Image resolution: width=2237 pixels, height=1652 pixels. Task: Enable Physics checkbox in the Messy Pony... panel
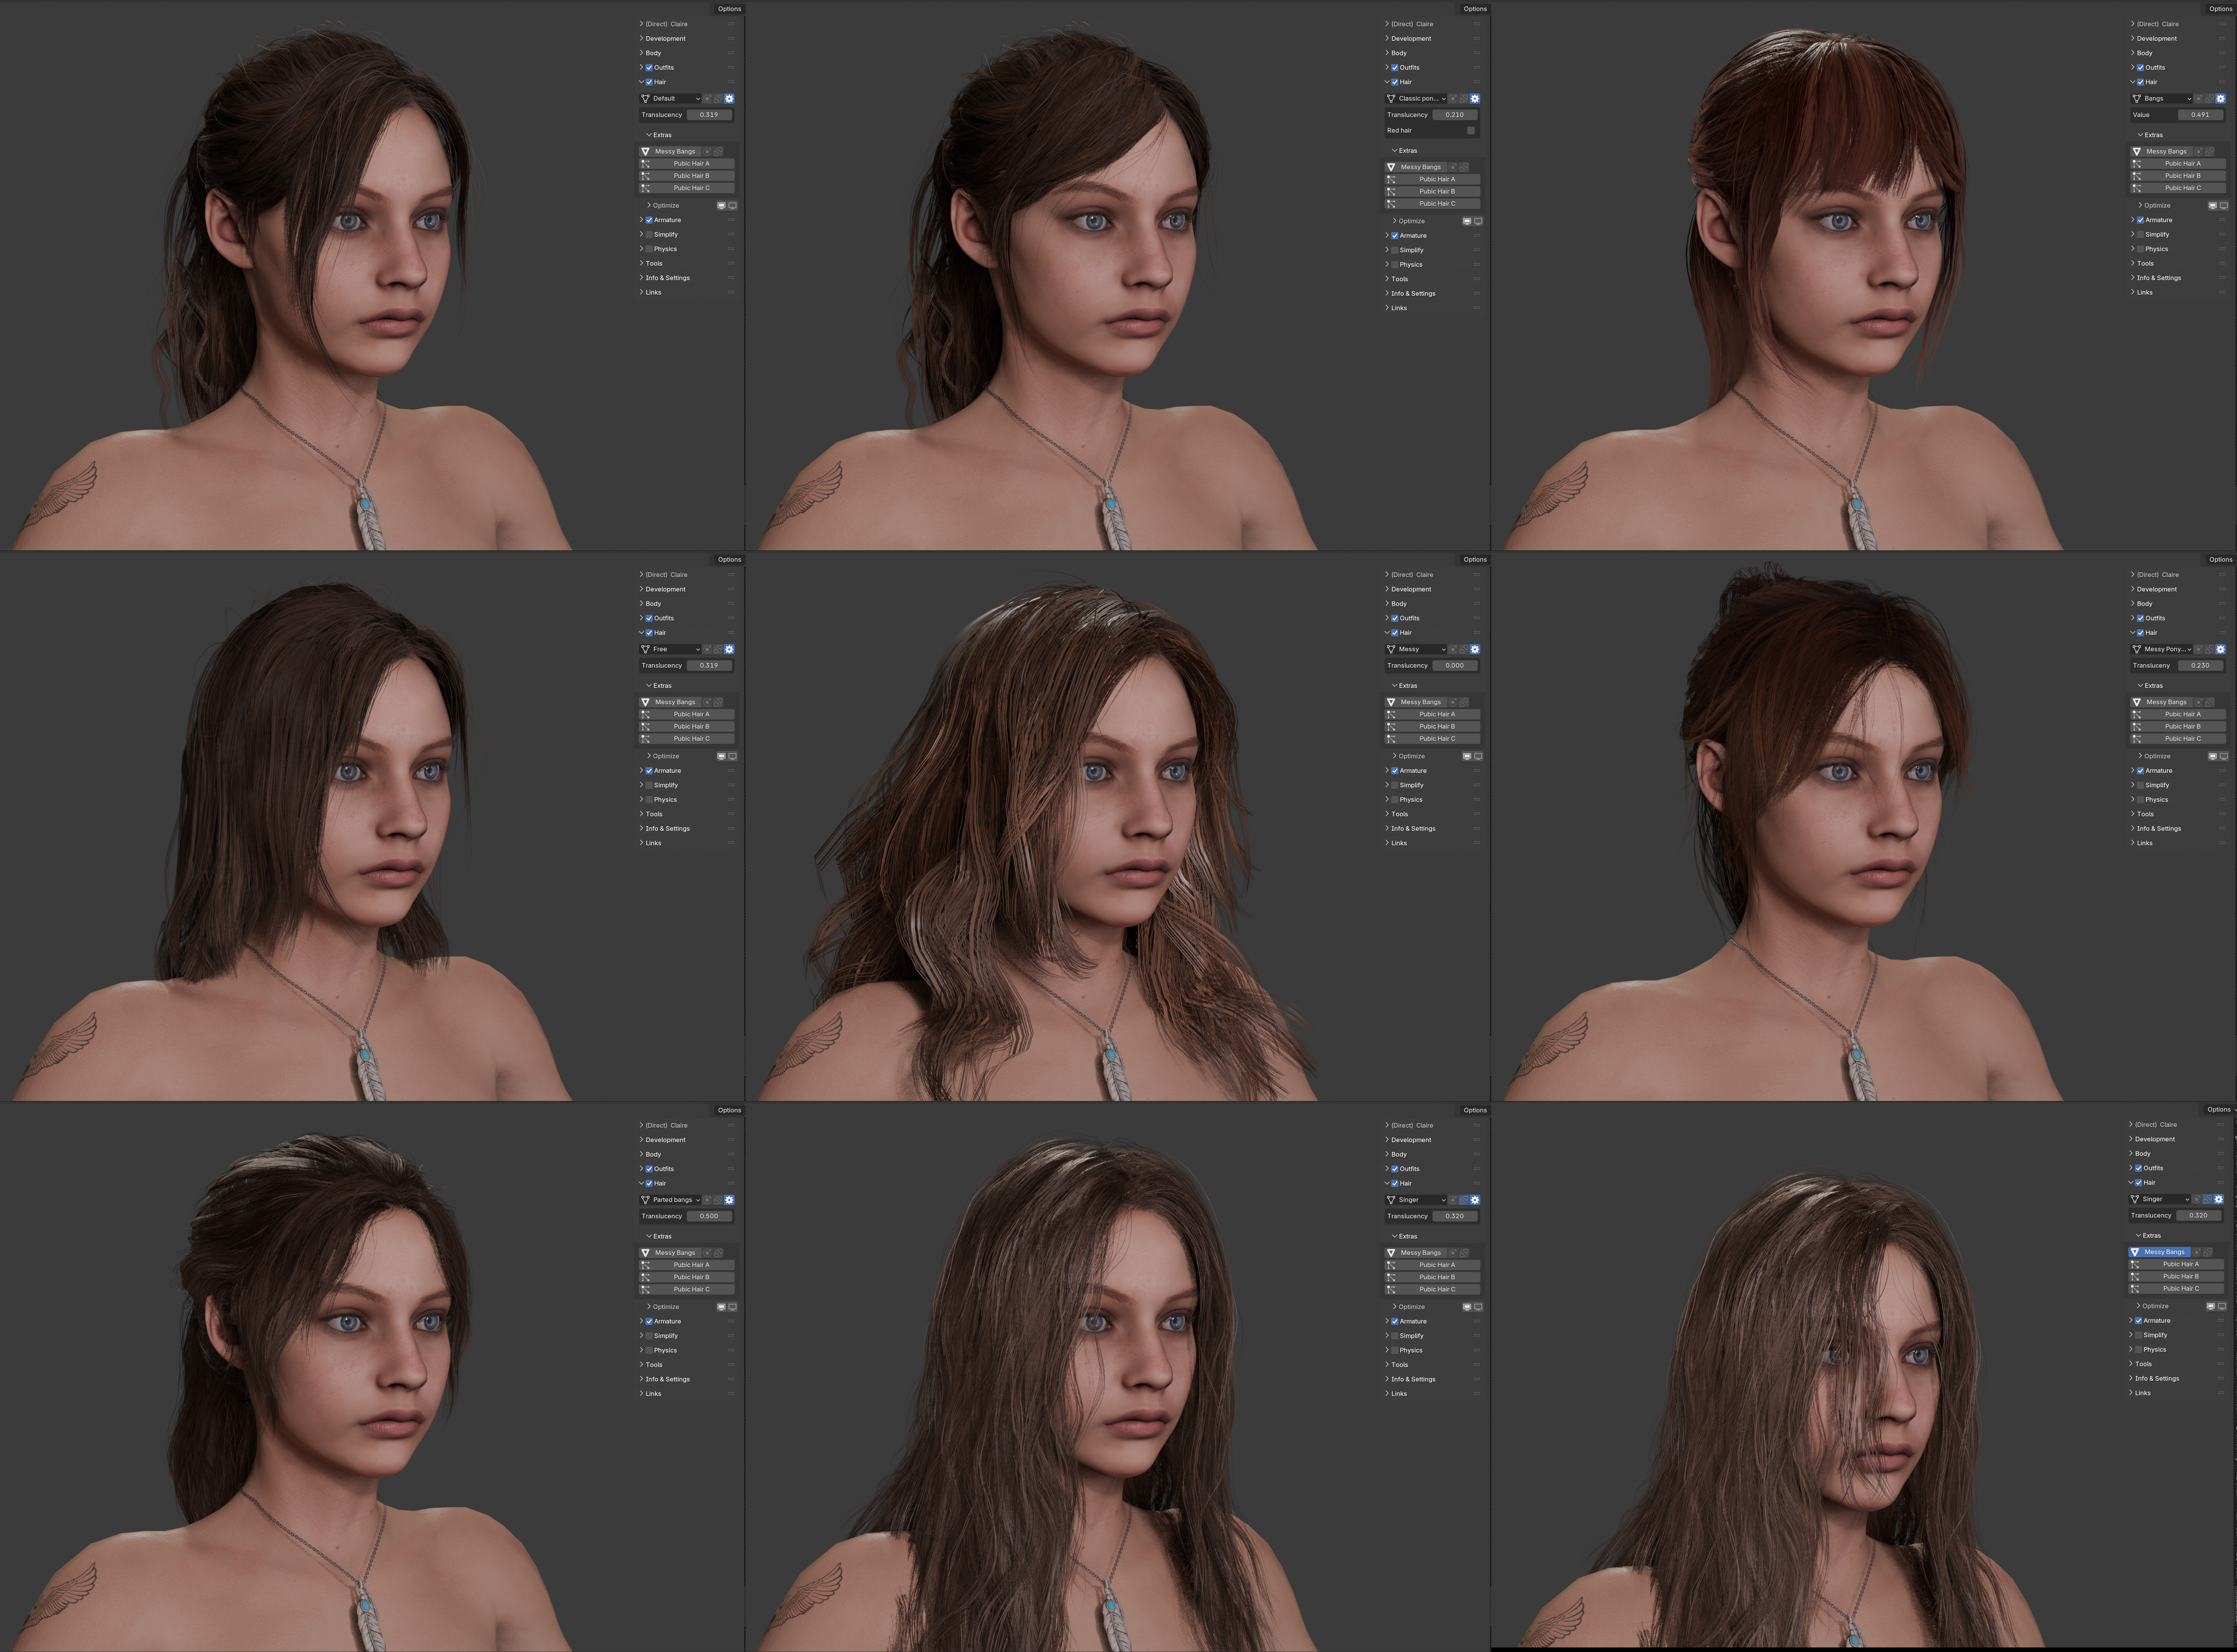(x=2140, y=800)
